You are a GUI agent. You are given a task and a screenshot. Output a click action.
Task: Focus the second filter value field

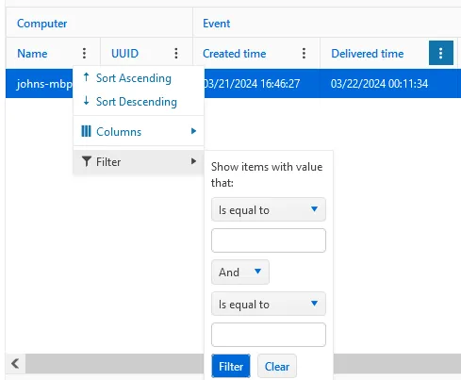pos(269,335)
